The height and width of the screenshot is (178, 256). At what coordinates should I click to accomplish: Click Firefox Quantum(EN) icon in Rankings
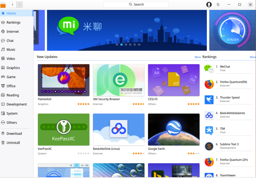209,84
